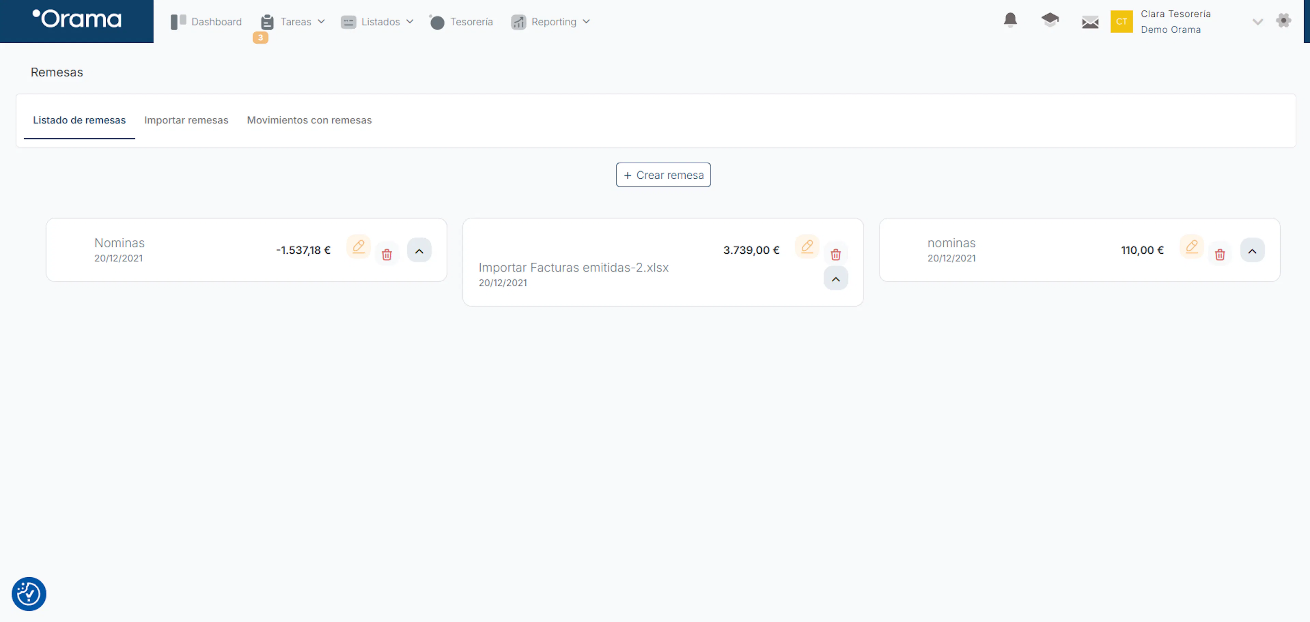Click the Crear remesa button

[x=663, y=175]
